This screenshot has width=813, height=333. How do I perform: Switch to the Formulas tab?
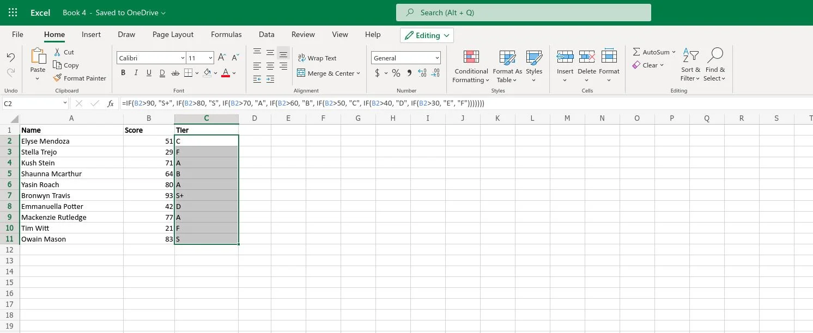pos(226,34)
